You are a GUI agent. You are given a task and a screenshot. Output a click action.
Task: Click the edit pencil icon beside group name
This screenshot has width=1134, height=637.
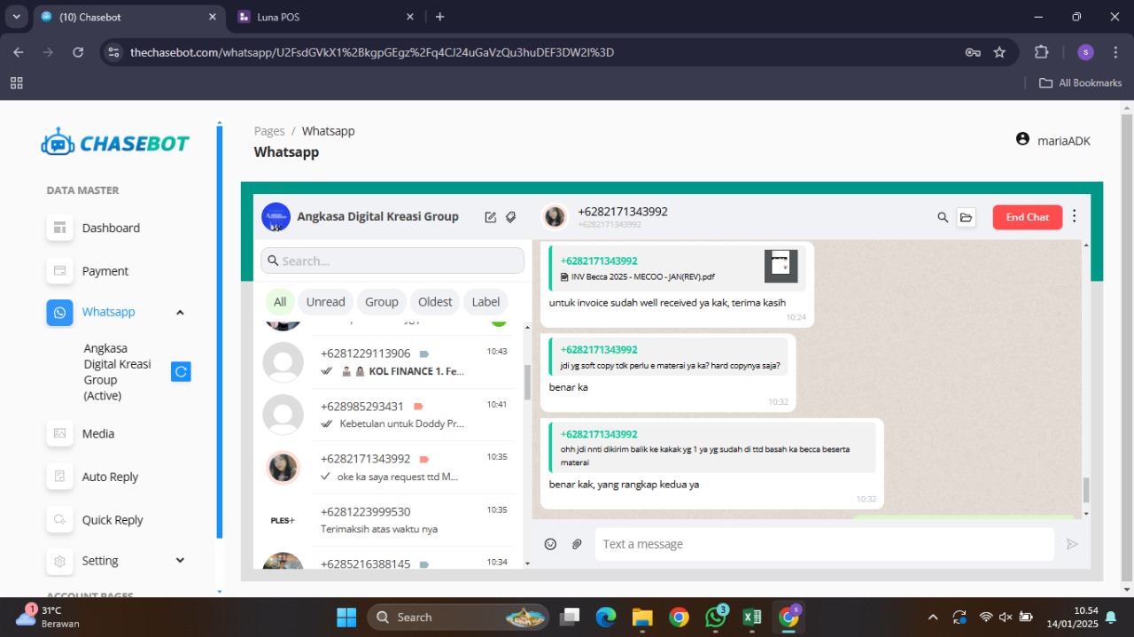(491, 217)
